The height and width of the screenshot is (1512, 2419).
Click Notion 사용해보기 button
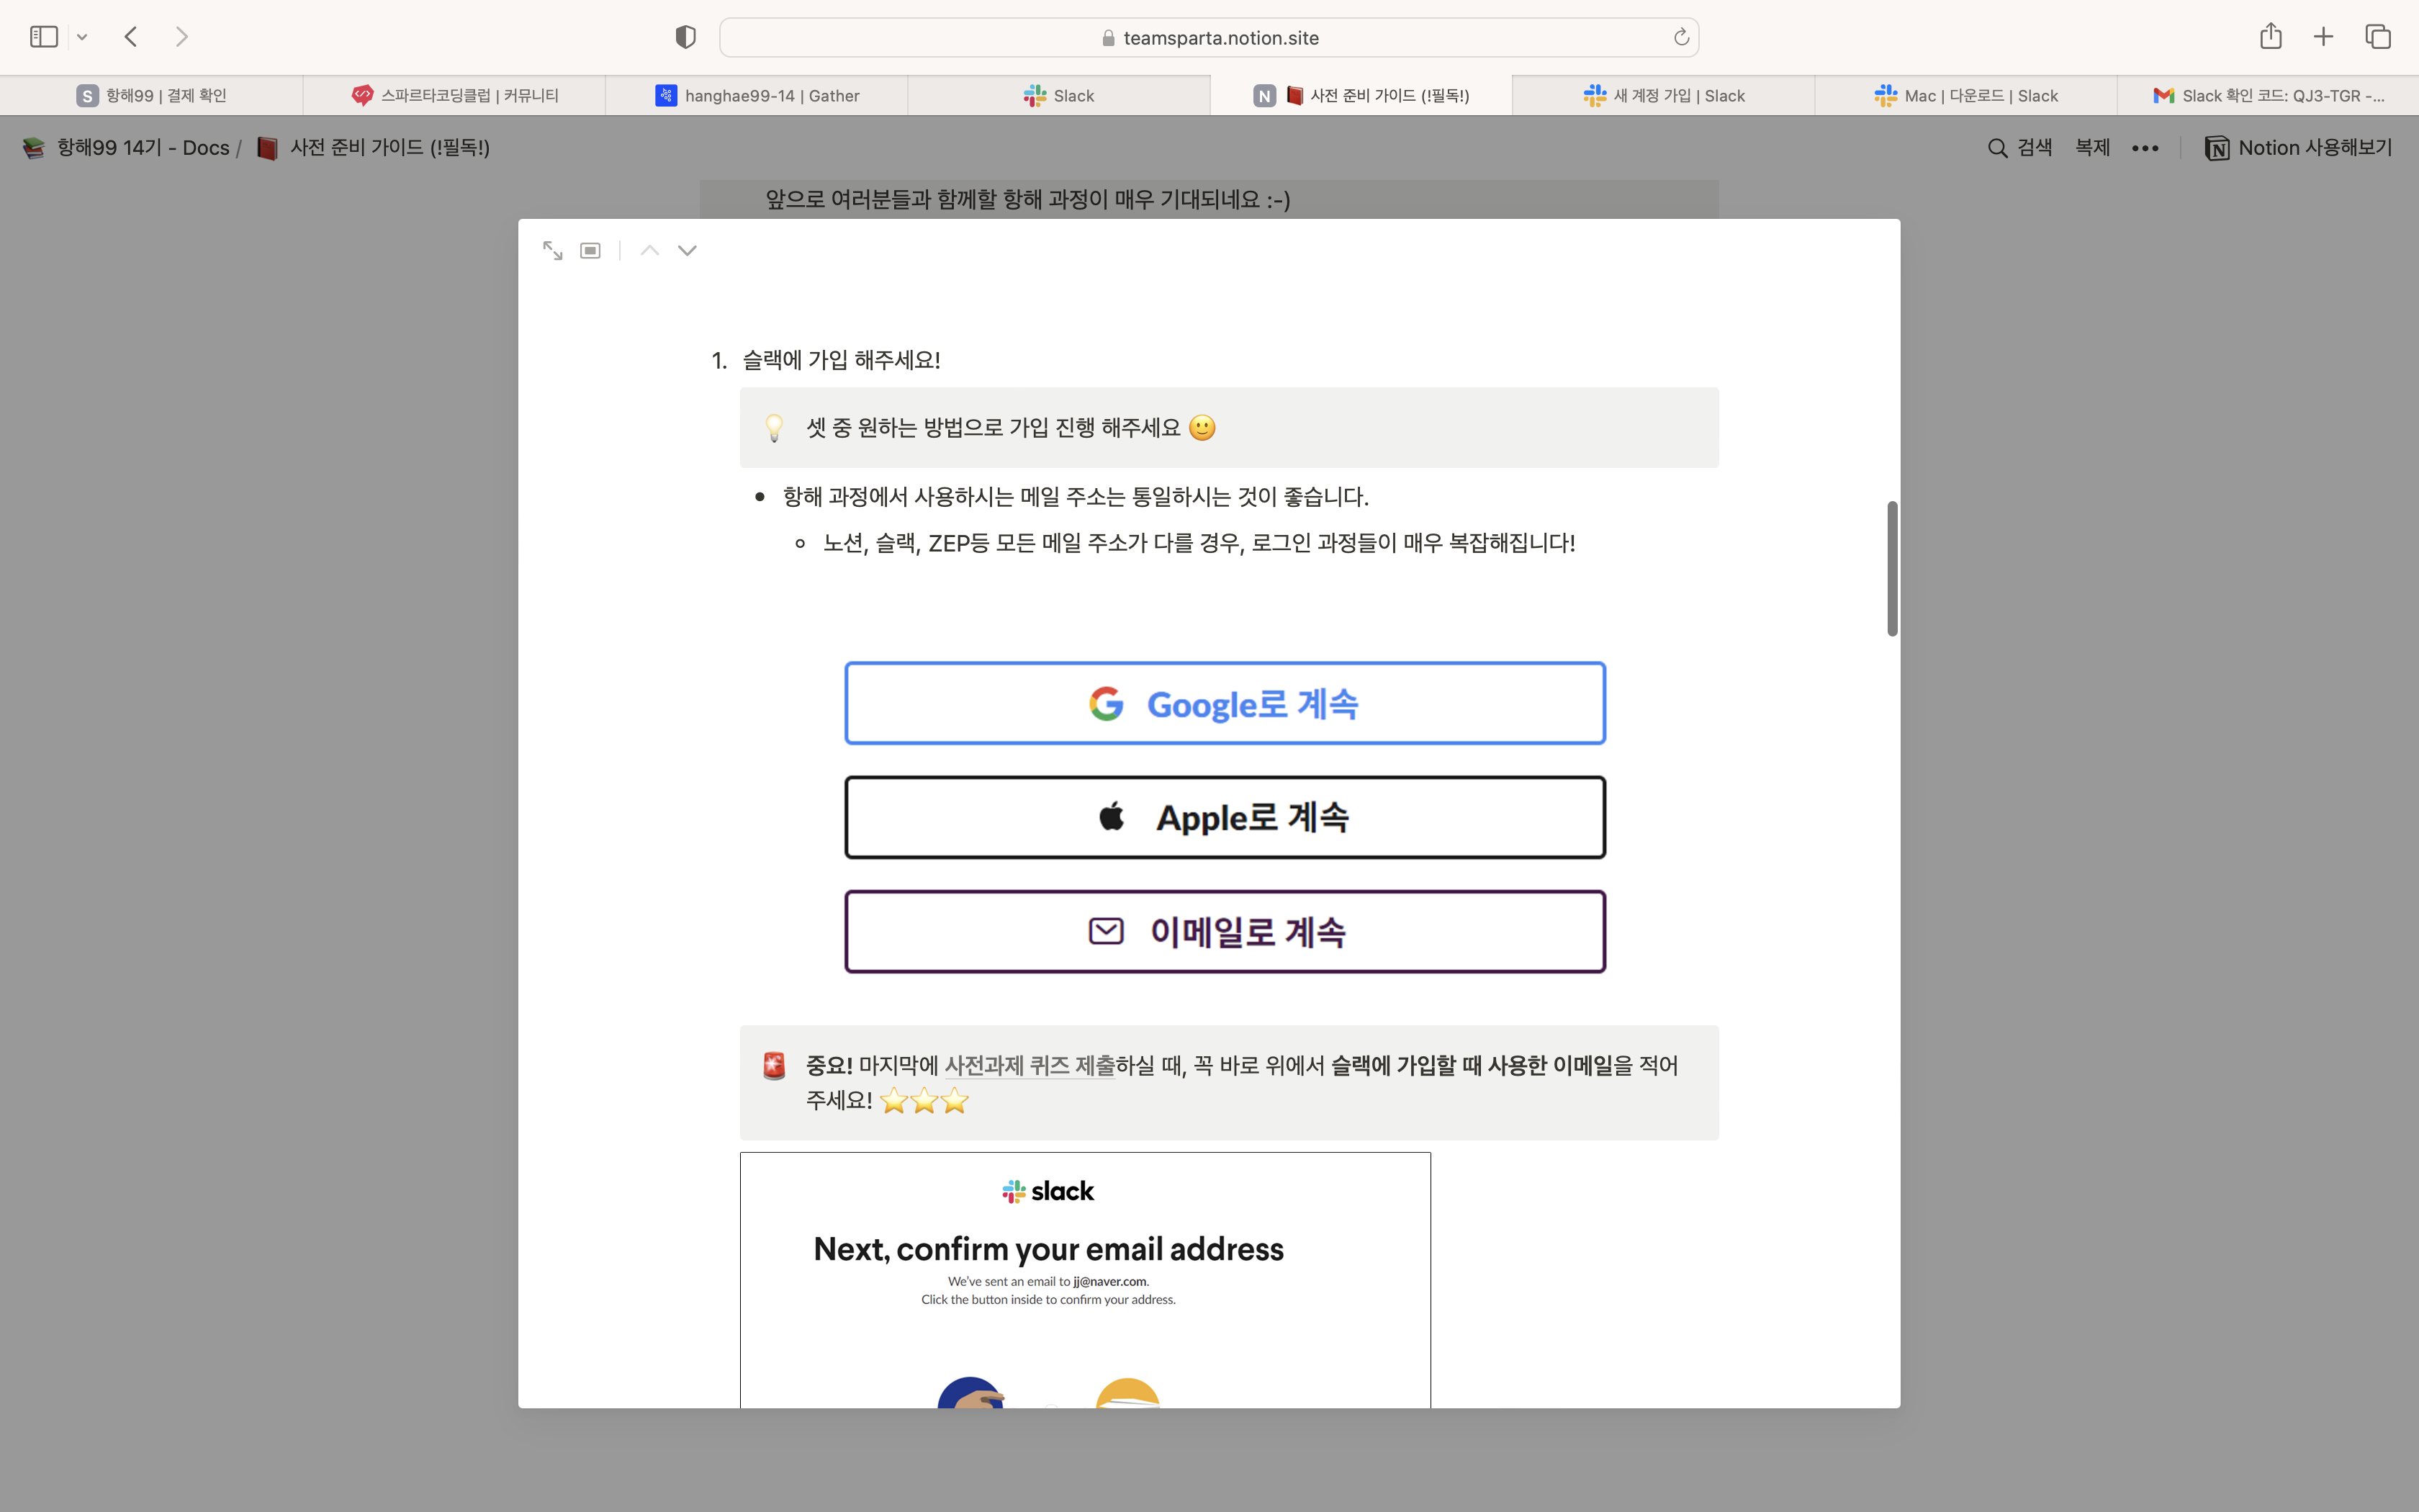(2299, 148)
